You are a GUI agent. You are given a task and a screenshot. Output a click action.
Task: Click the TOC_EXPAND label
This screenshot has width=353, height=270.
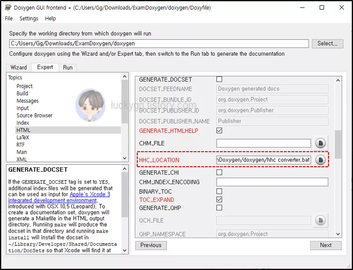pos(157,200)
